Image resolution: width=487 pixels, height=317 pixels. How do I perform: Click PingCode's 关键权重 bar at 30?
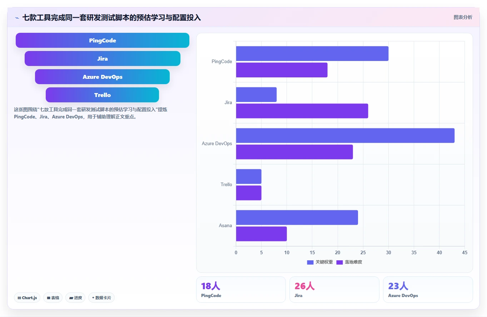[312, 53]
